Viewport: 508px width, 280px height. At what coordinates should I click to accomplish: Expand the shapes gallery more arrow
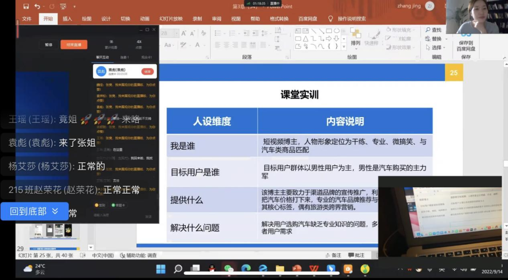344,47
